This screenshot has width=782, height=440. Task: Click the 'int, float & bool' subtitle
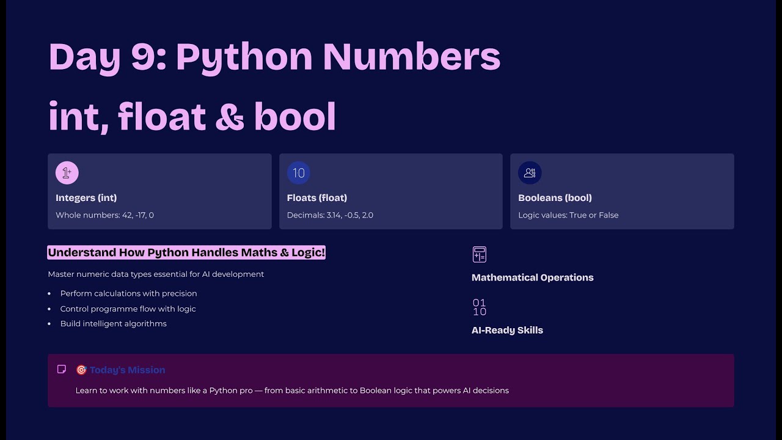(192, 116)
